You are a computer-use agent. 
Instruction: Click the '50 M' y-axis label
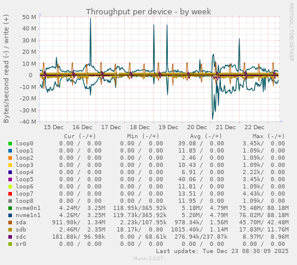point(29,17)
